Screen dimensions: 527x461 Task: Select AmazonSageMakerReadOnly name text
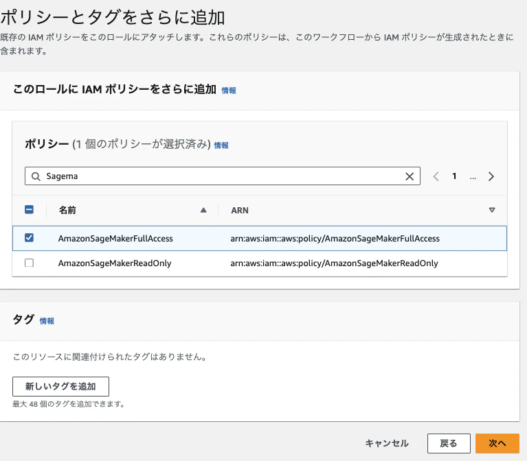(x=115, y=263)
